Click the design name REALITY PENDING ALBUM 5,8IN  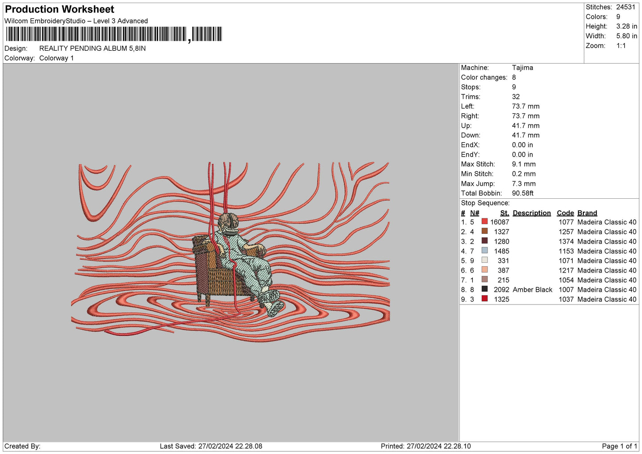(92, 48)
